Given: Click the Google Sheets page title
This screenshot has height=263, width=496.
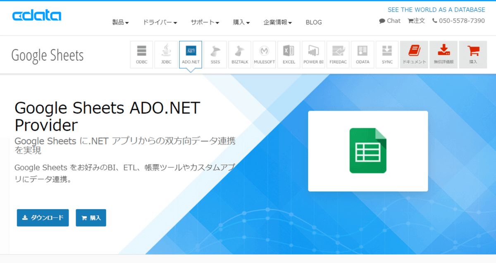Looking at the screenshot, I should click(x=48, y=55).
